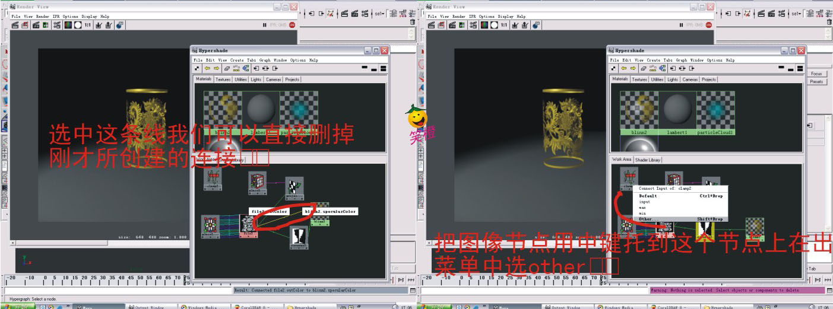Open Graph menu in left Hypershade
Screen dimensions: 833x309
pyautogui.click(x=265, y=60)
